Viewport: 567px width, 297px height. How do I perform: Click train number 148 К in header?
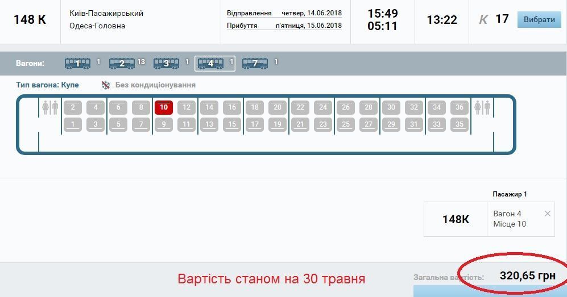pyautogui.click(x=30, y=19)
